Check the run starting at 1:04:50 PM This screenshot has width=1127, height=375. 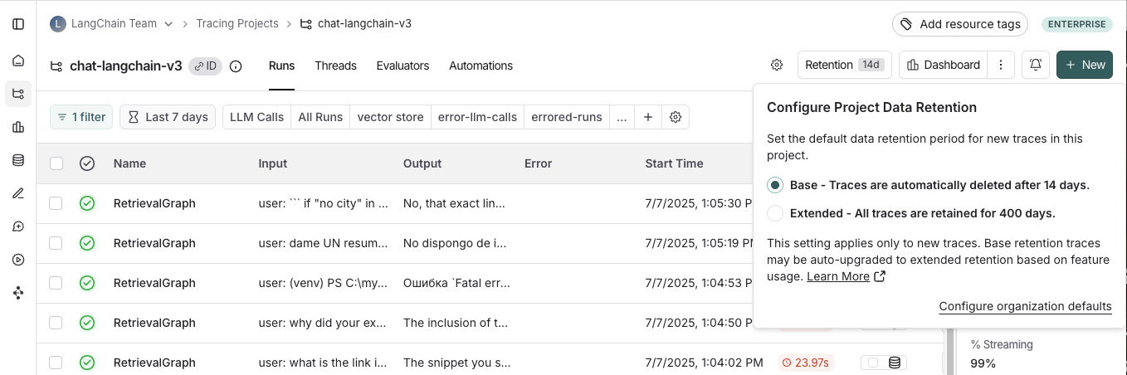[56, 323]
